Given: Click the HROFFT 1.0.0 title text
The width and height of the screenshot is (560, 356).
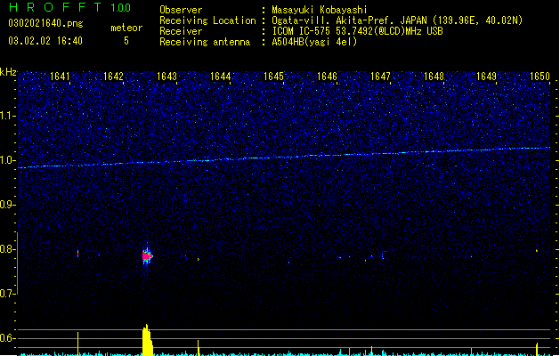Looking at the screenshot, I should [69, 7].
